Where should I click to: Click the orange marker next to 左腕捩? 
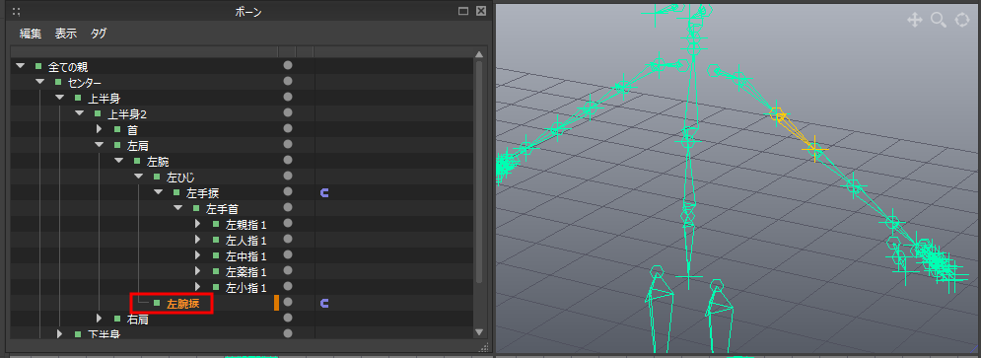(x=276, y=303)
